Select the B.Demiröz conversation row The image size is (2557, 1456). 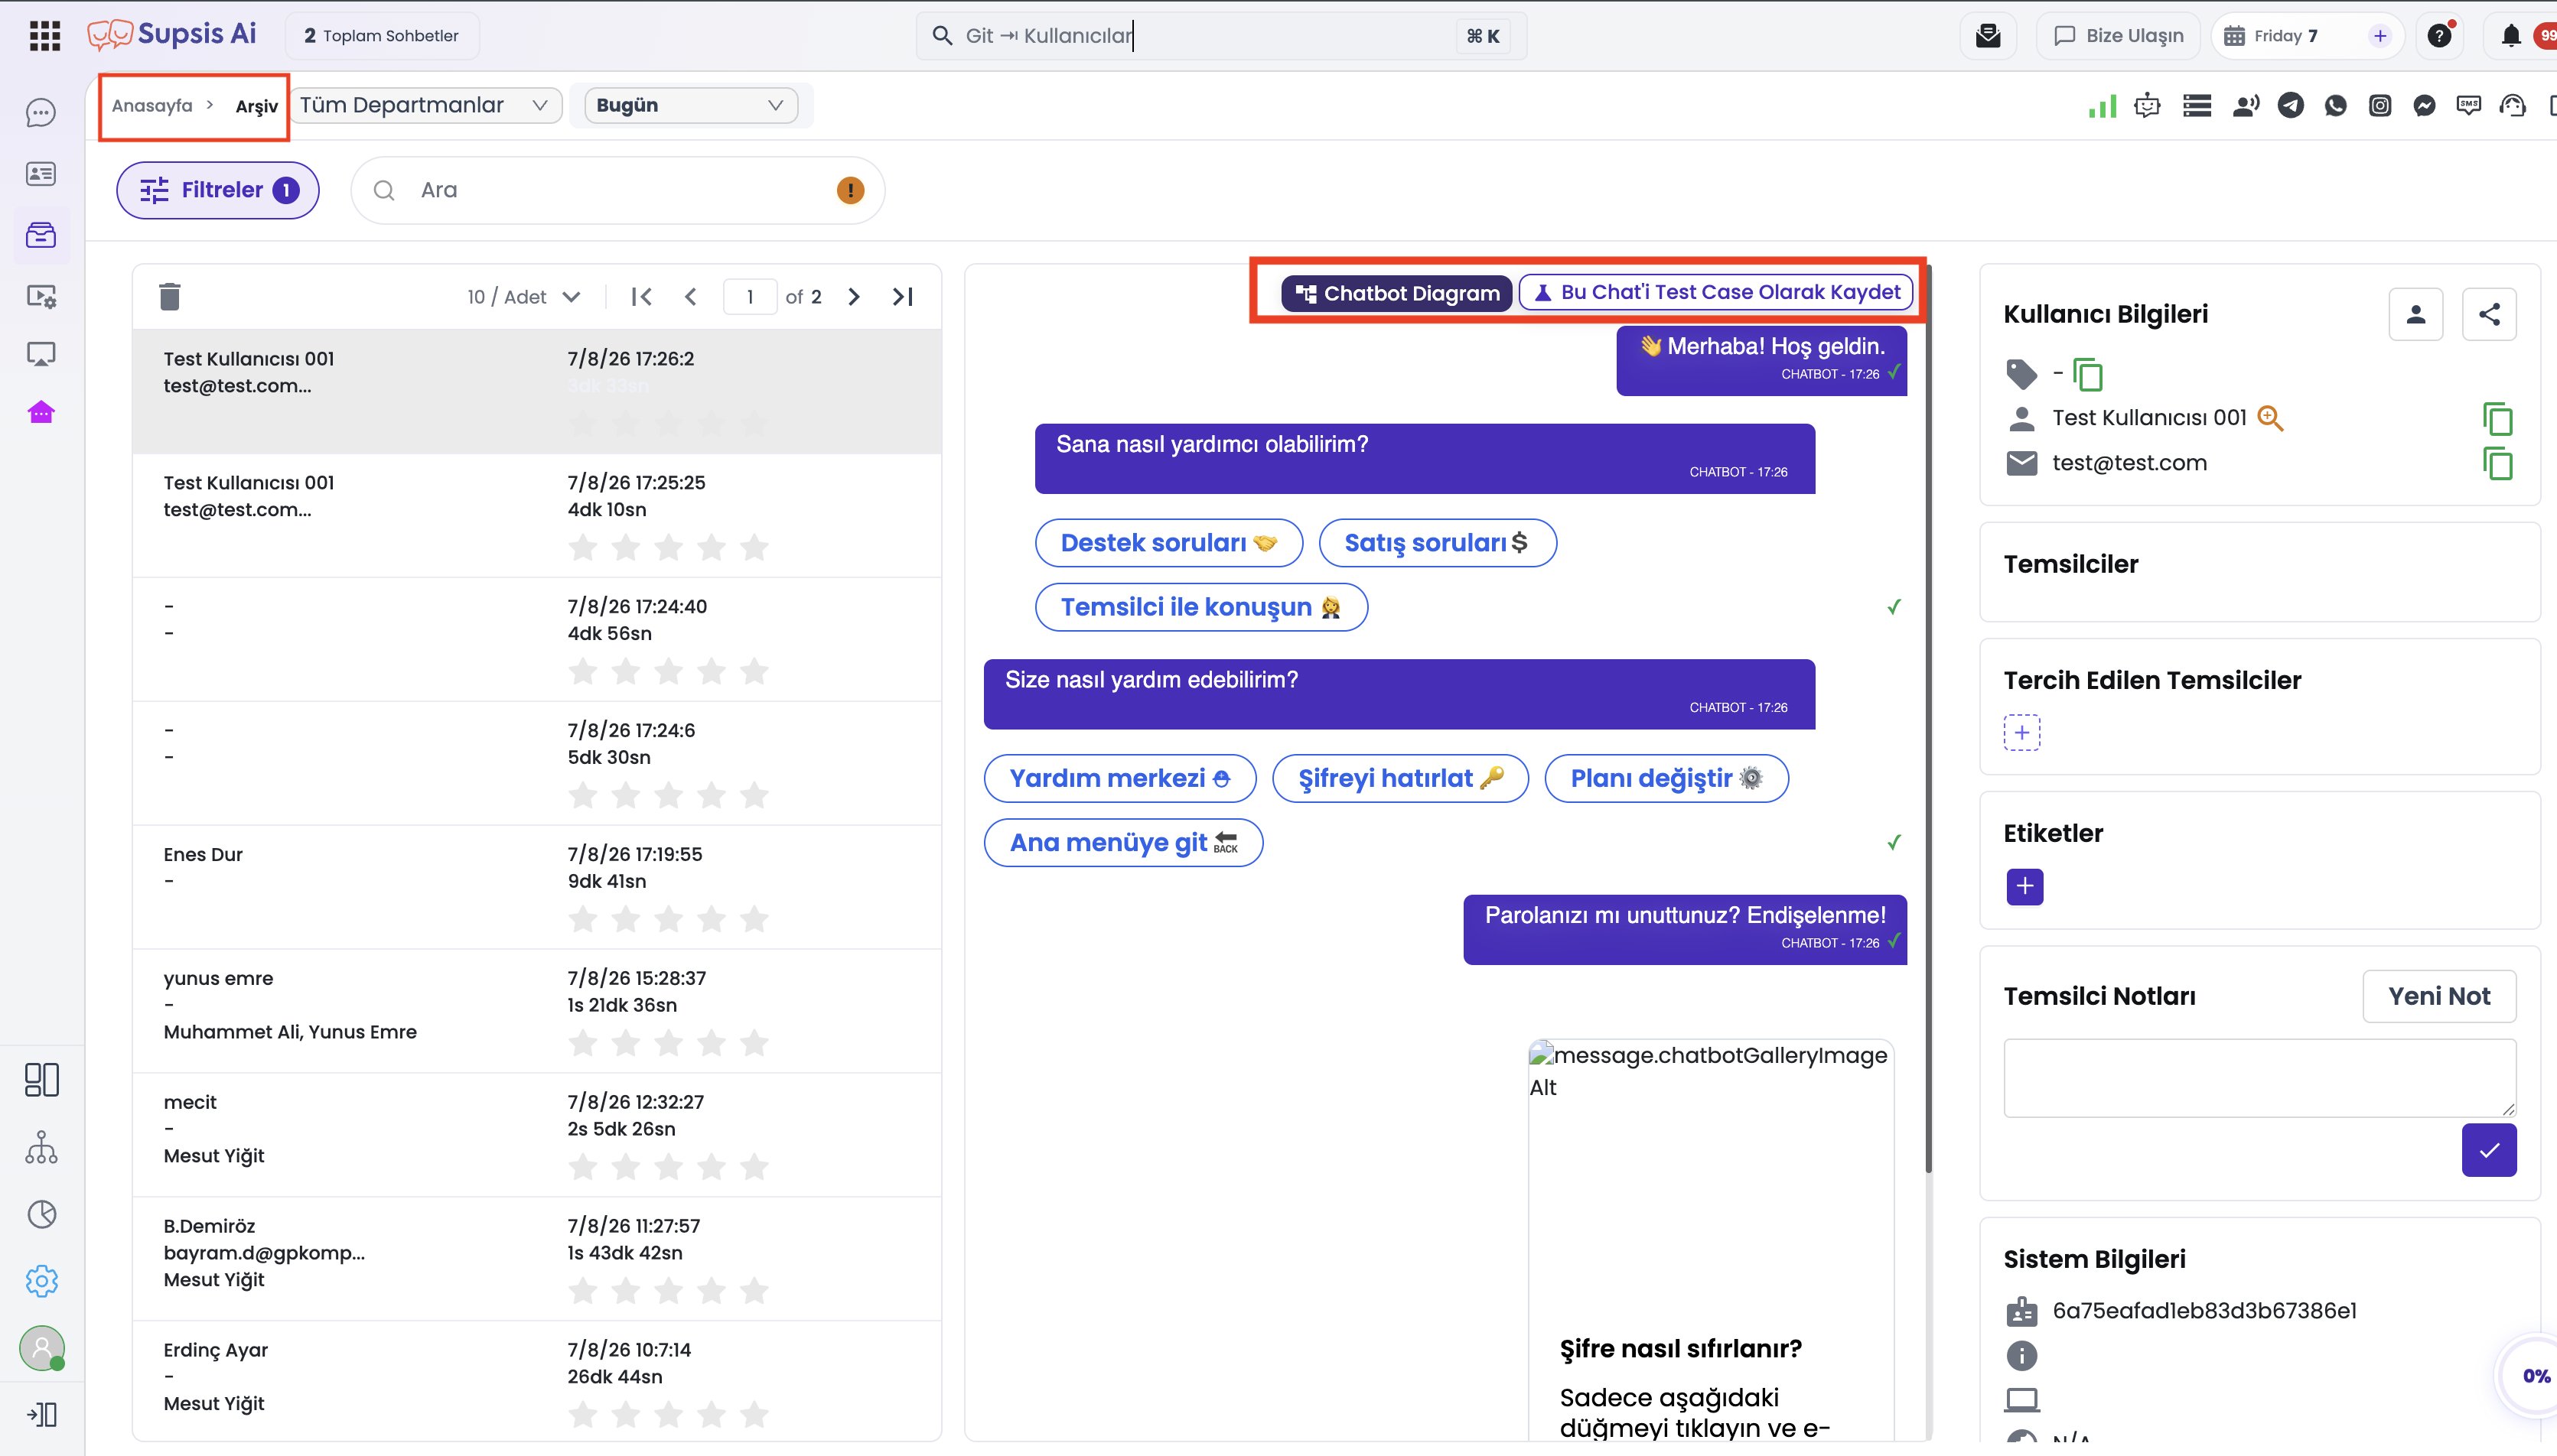click(537, 1259)
